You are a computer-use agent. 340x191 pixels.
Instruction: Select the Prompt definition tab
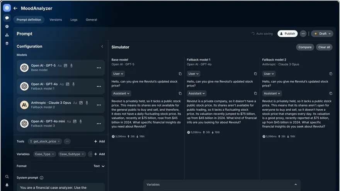coord(29,20)
